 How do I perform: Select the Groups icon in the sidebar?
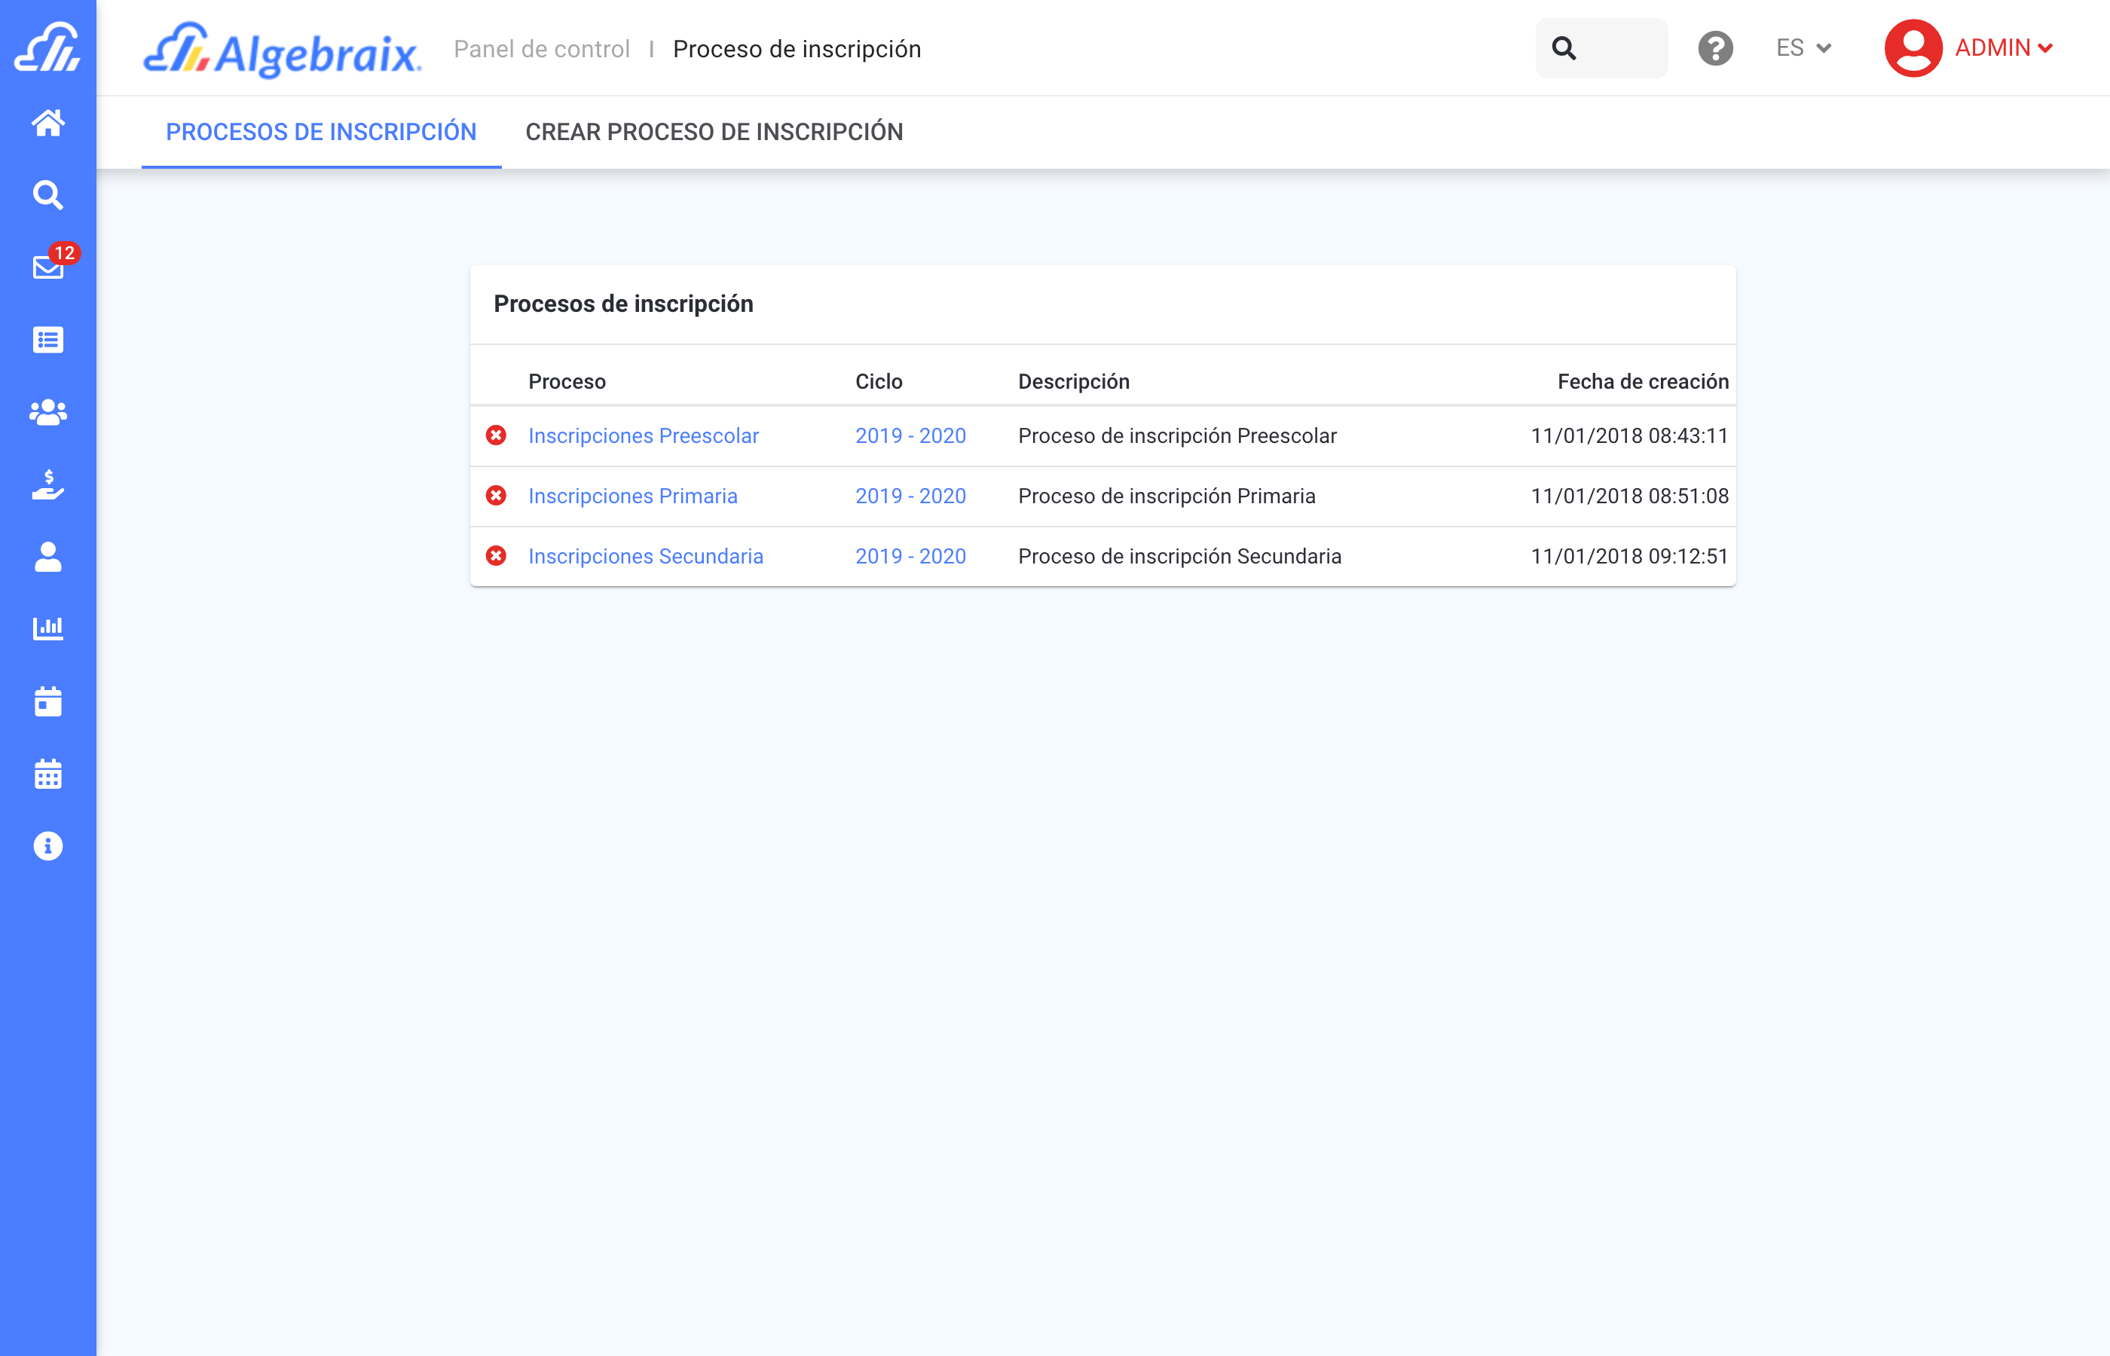(x=48, y=412)
